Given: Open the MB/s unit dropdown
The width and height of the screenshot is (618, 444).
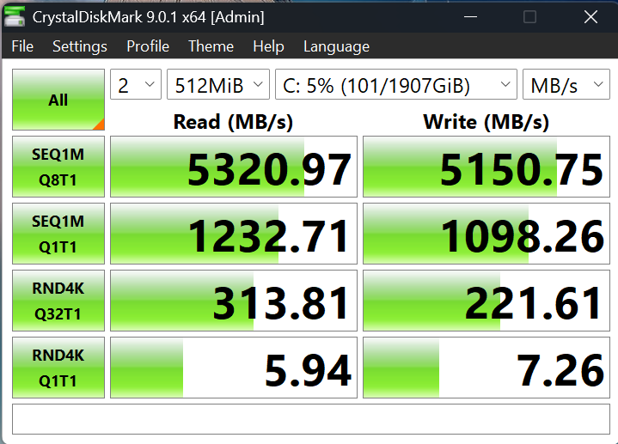Looking at the screenshot, I should pos(566,84).
